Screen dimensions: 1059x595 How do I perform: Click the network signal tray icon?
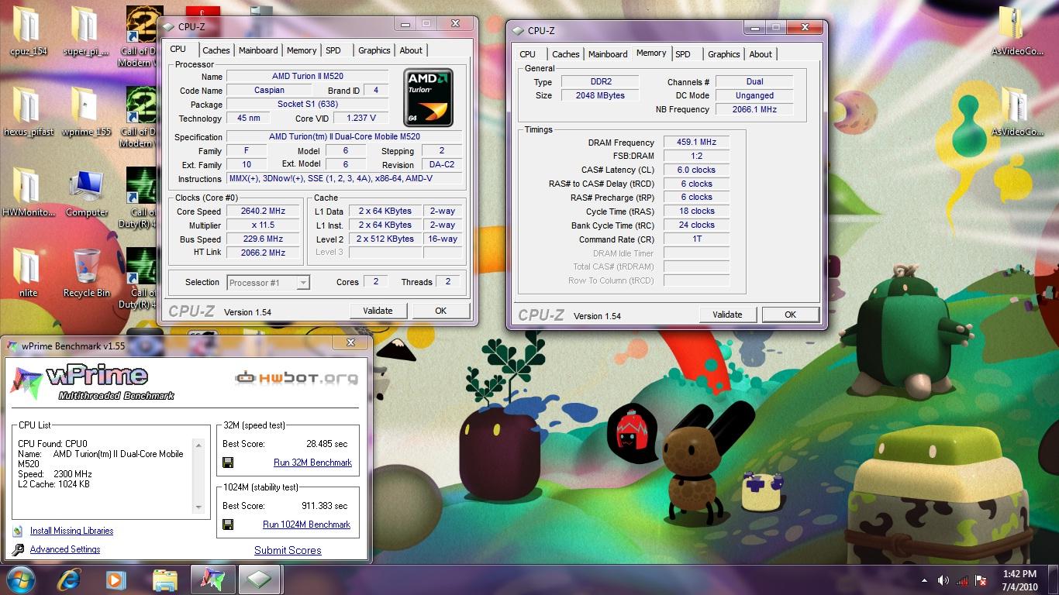point(962,580)
